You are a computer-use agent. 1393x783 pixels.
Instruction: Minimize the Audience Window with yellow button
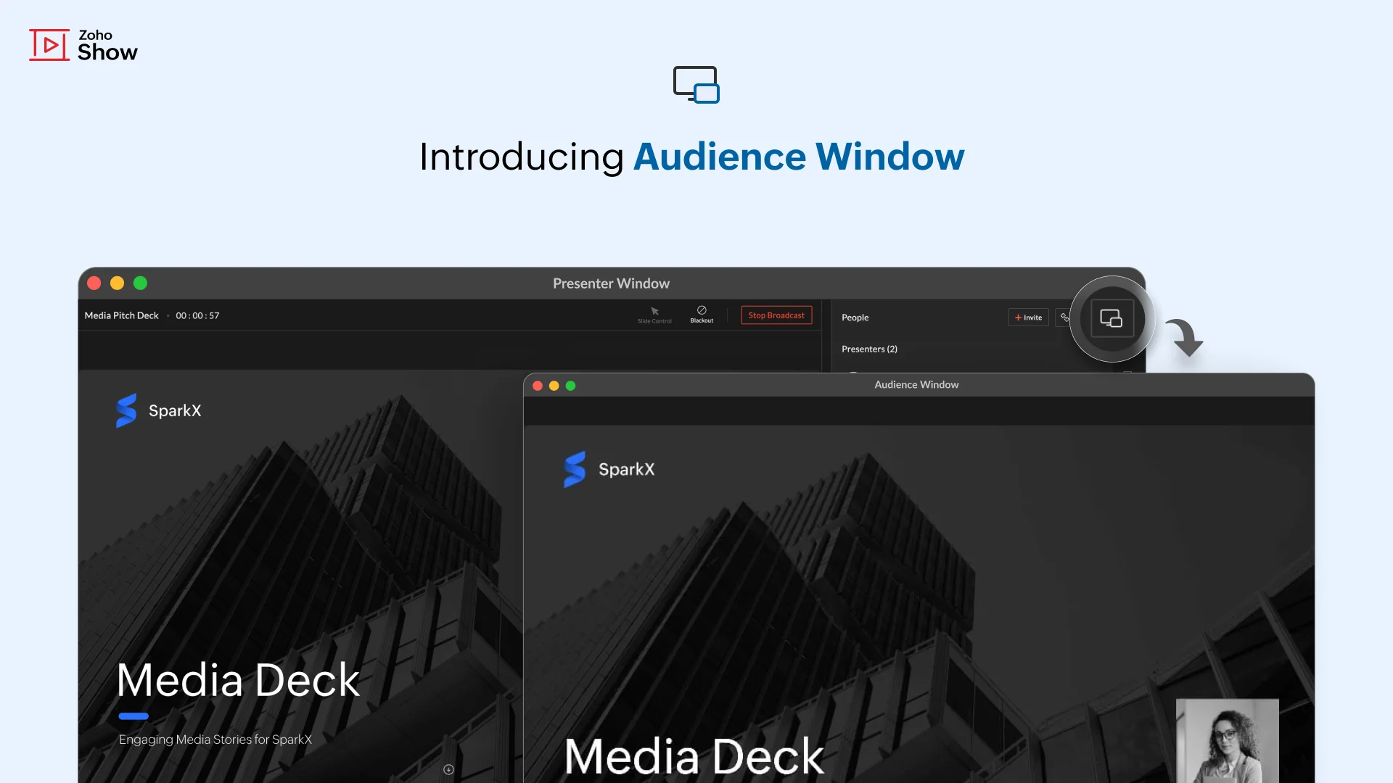(x=554, y=386)
